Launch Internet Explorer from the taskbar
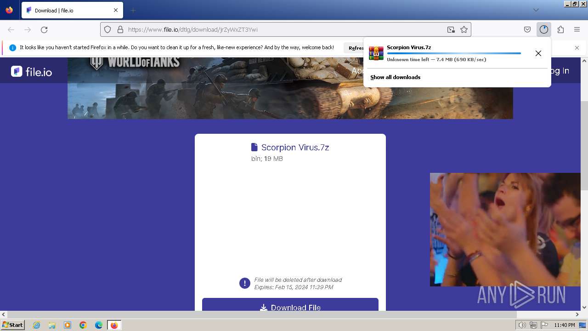Screen dimensions: 588x331 coord(37,325)
